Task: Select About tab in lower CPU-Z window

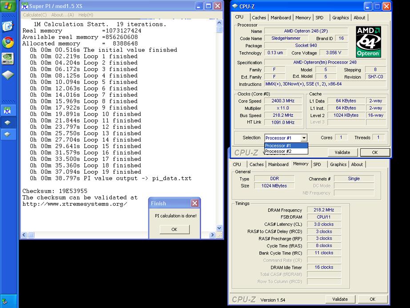Action: coord(357,164)
